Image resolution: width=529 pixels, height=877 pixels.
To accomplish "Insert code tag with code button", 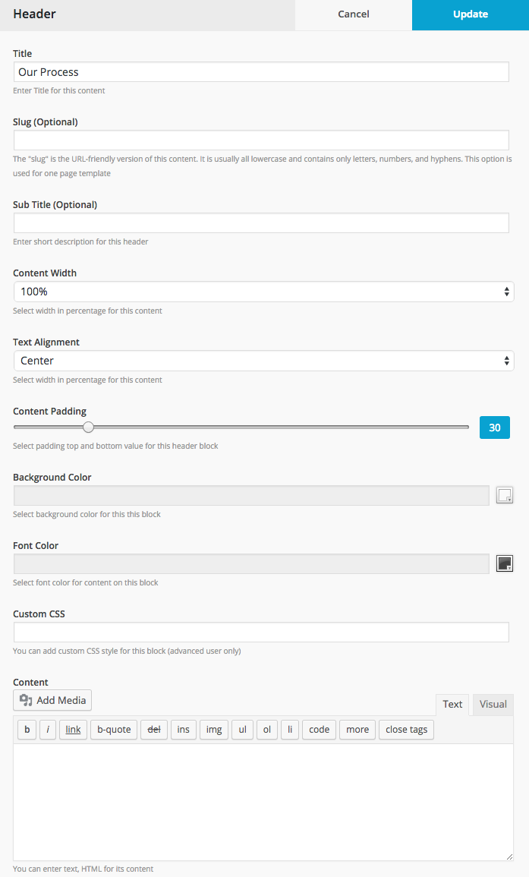I will [x=319, y=730].
